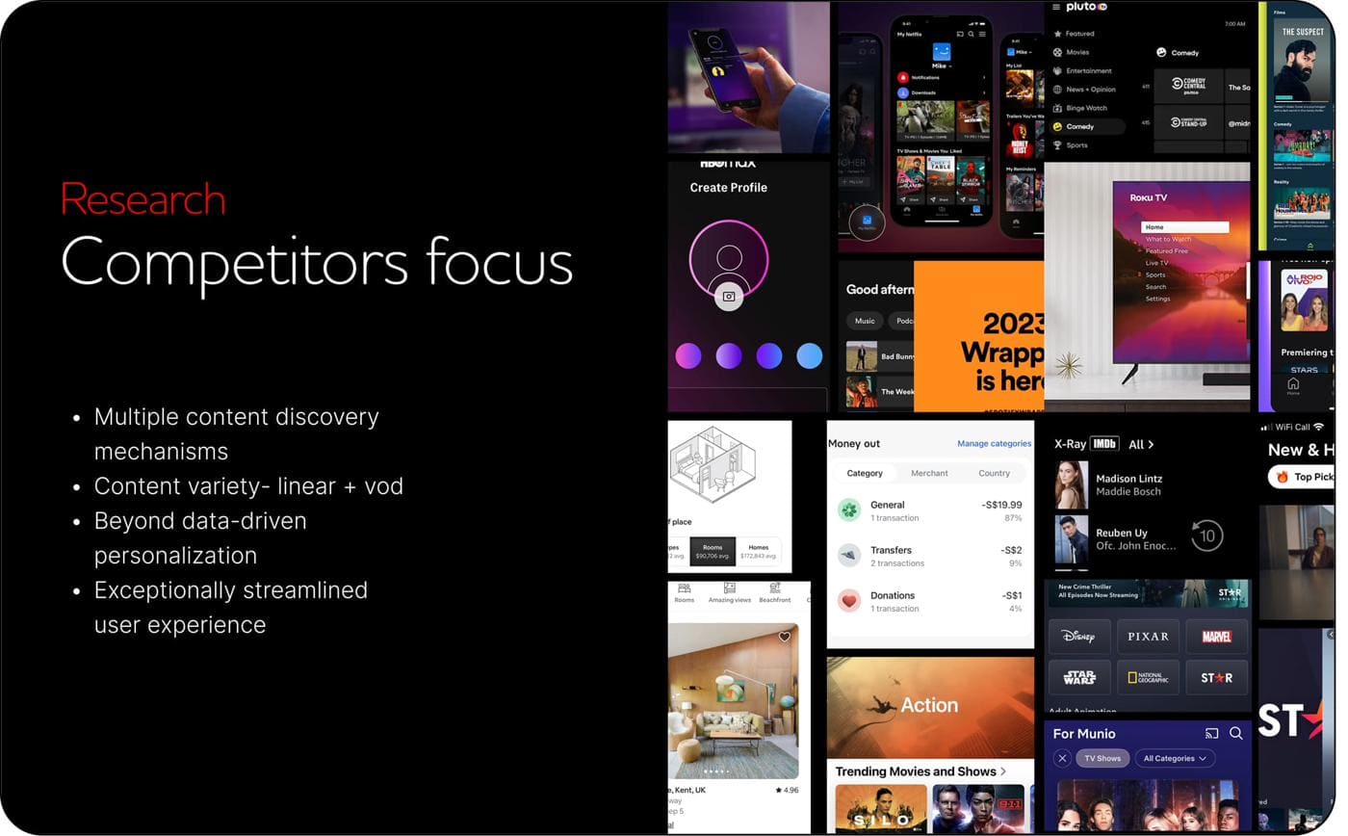1348x836 pixels.
Task: Open the Marvel brand tile
Action: [x=1216, y=637]
